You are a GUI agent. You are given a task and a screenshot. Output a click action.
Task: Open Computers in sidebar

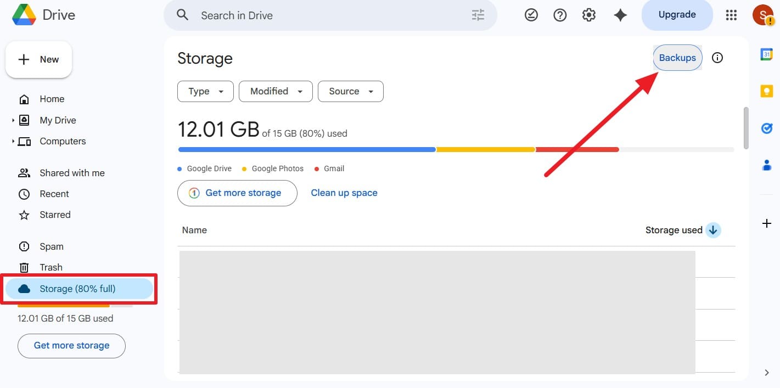pyautogui.click(x=63, y=141)
